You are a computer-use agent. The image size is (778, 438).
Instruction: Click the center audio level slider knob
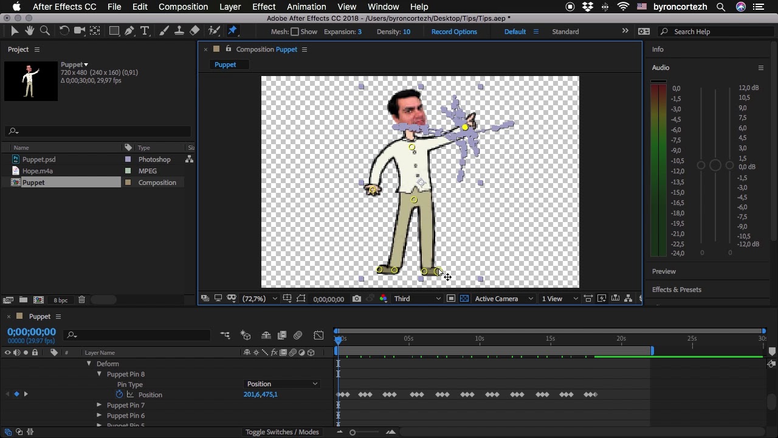click(x=715, y=165)
